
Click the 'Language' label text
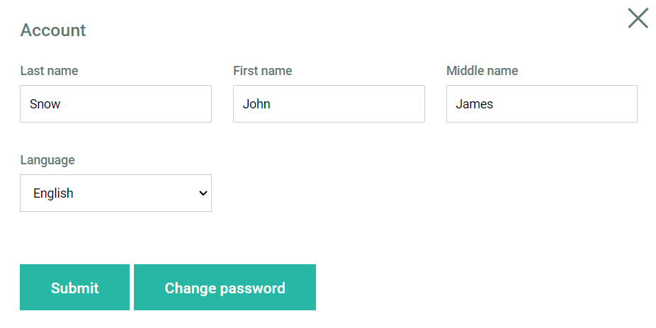coord(47,160)
